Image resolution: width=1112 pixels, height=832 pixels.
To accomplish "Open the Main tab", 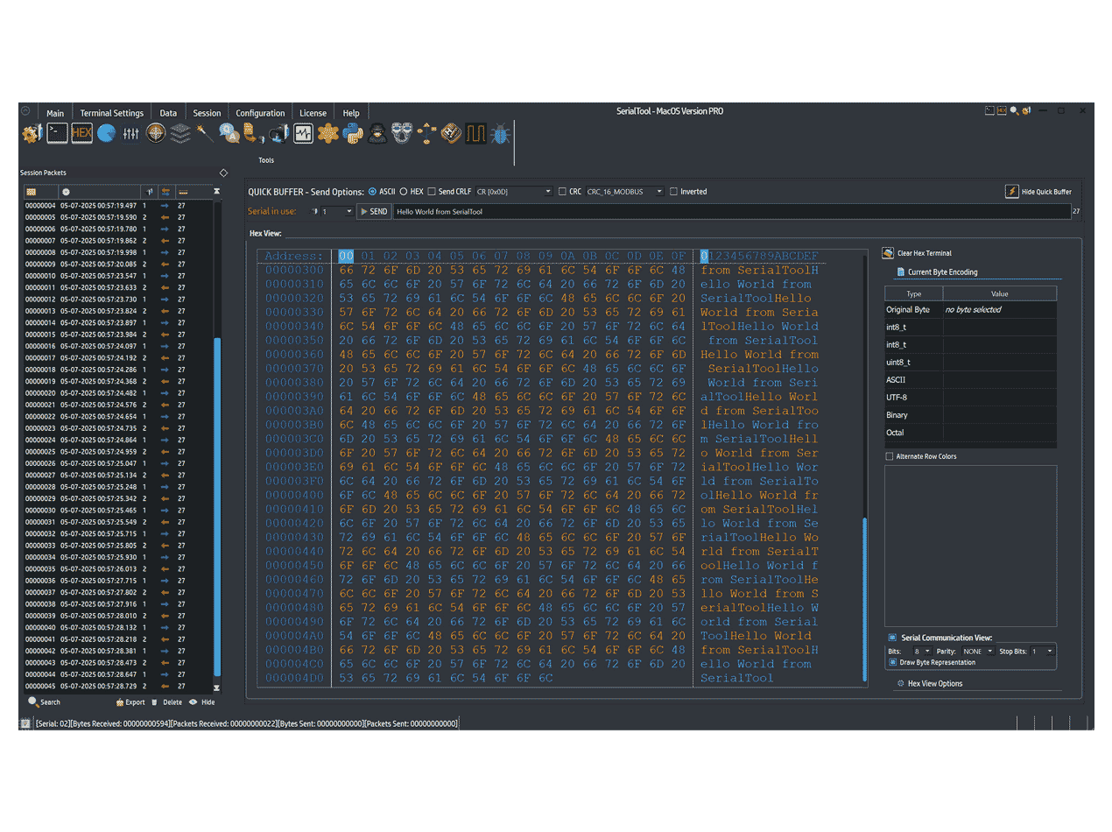I will pos(55,113).
